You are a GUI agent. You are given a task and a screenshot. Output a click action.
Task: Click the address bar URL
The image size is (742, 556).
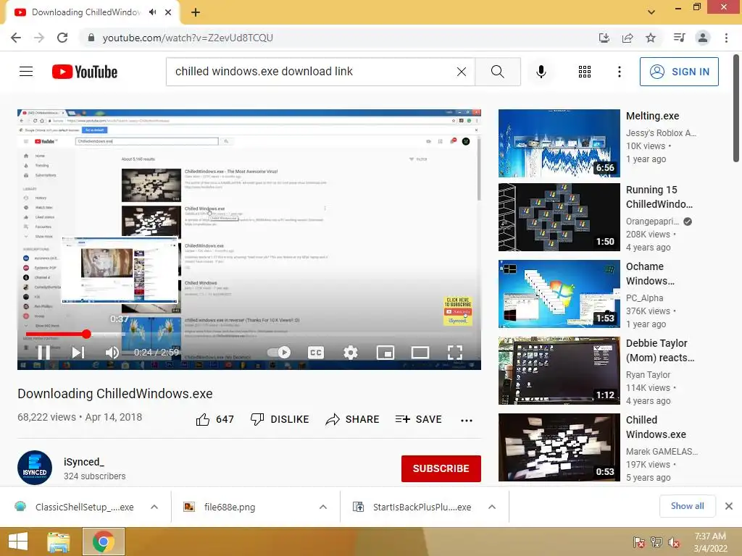click(188, 38)
